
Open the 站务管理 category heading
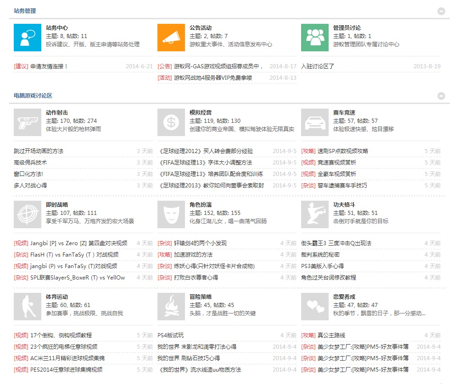pyautogui.click(x=25, y=11)
